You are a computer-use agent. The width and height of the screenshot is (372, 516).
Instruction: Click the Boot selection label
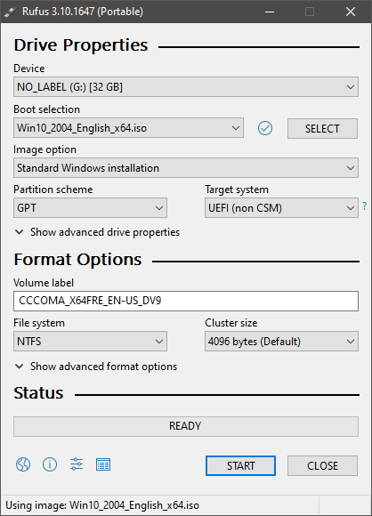coord(47,109)
